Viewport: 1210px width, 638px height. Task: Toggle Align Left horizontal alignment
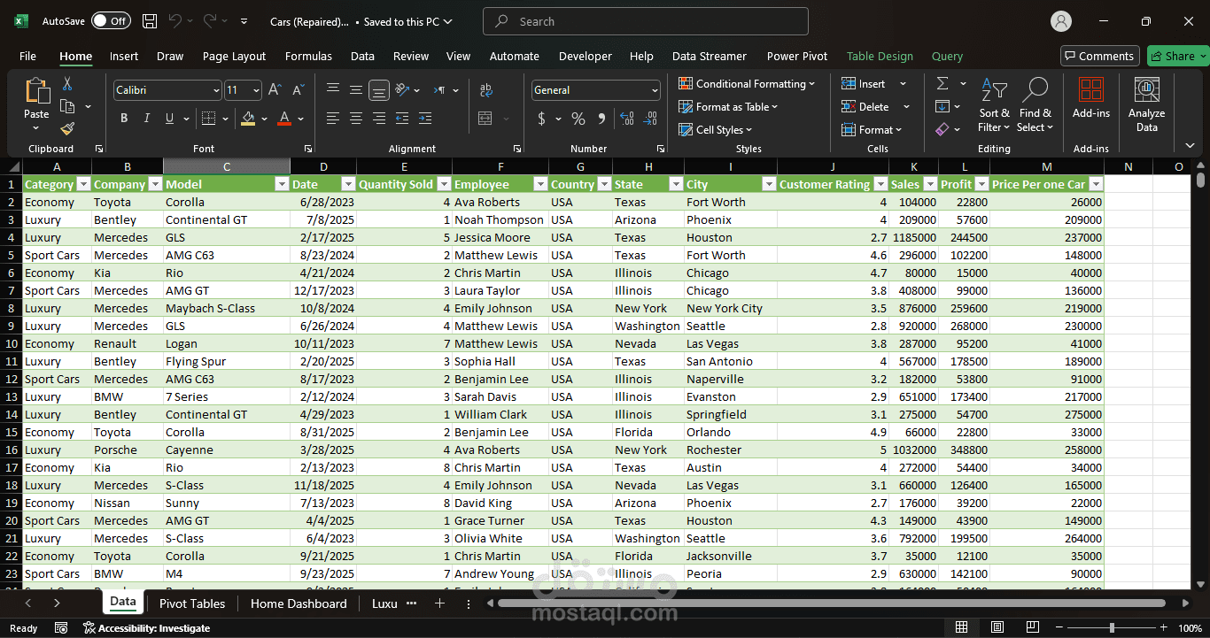click(333, 119)
